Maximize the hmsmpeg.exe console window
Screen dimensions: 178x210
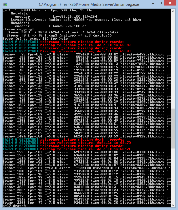click(160, 3)
